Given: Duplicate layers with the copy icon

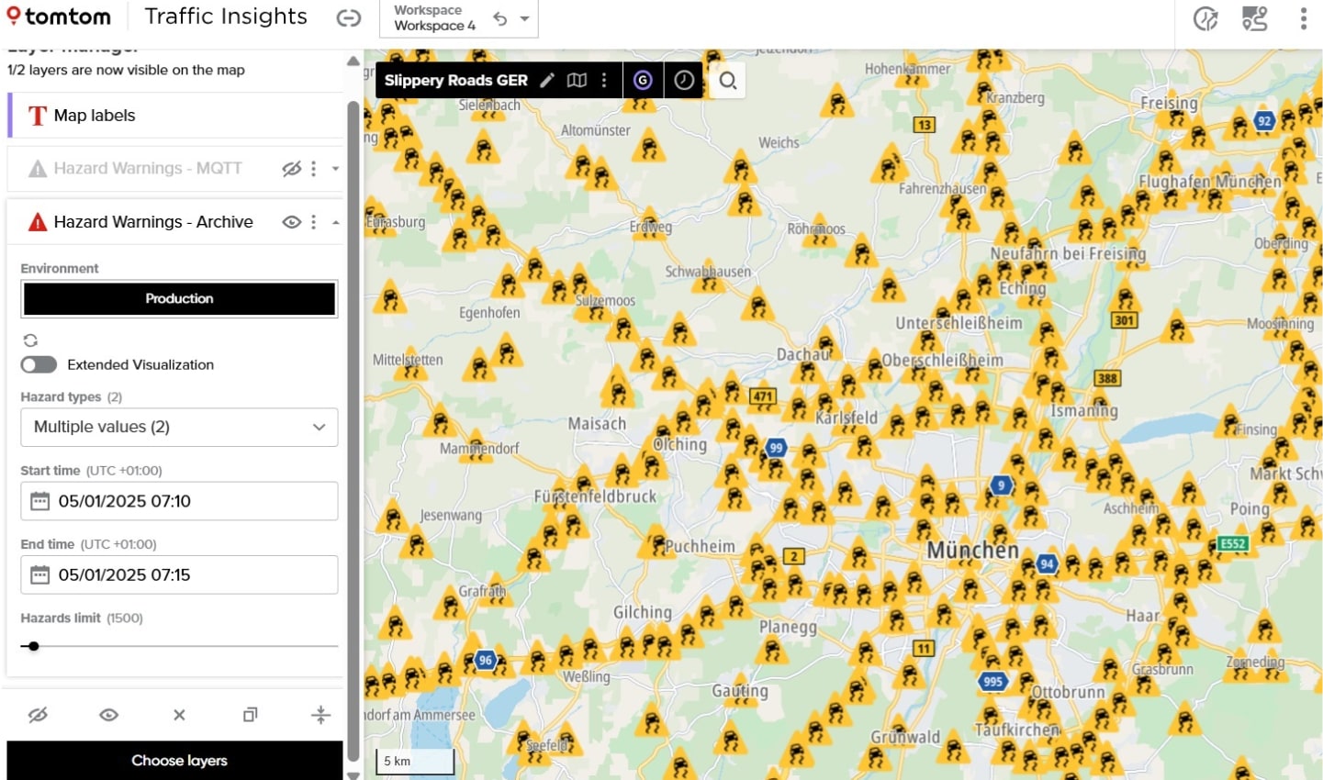Looking at the screenshot, I should (x=250, y=715).
